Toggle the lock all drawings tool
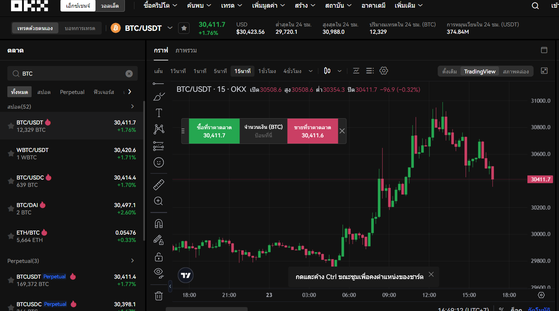Viewport: 559px width, 311px height. [159, 257]
